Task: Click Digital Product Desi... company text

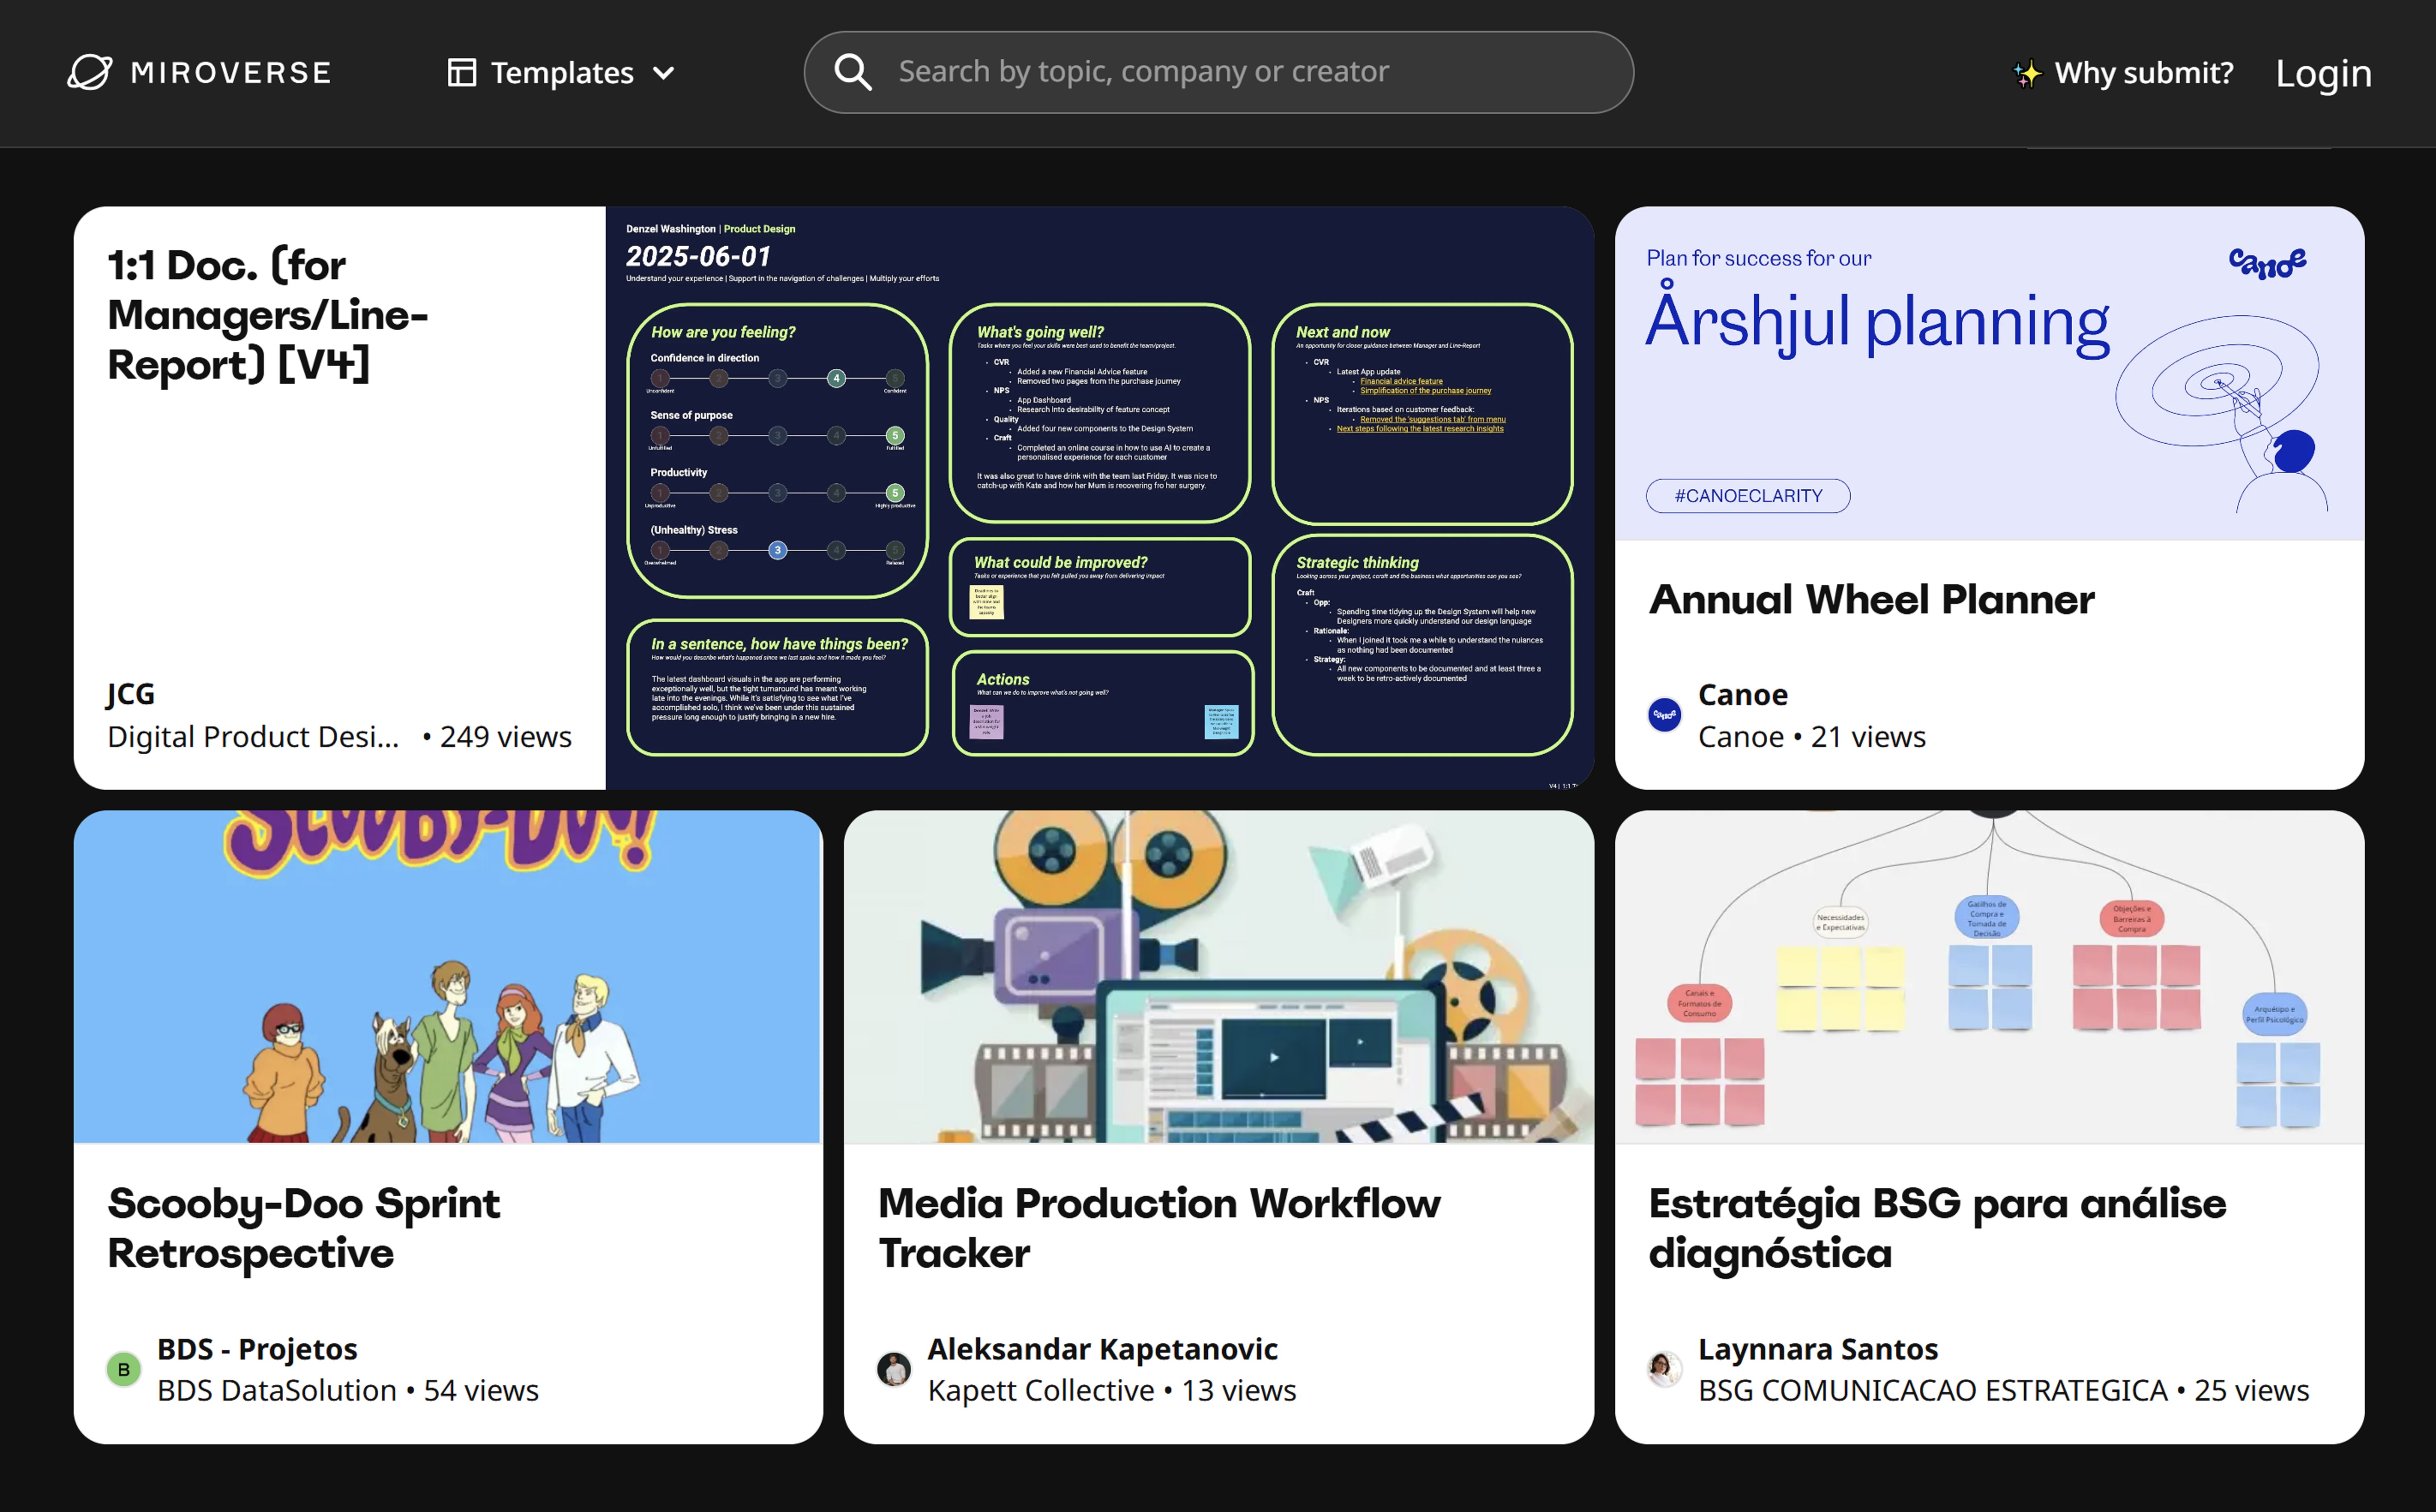Action: (x=253, y=737)
